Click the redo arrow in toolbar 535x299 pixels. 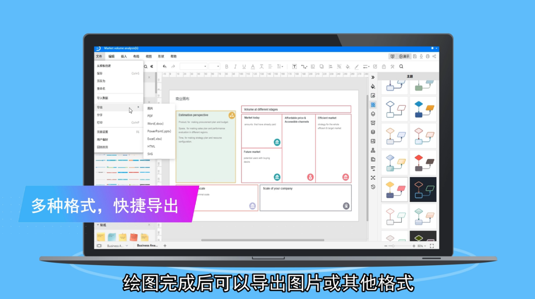173,66
